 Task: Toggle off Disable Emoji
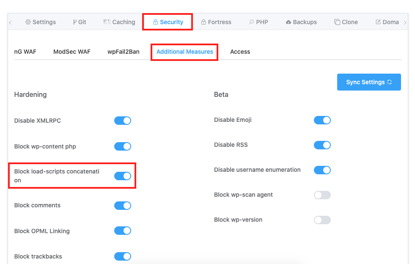tap(322, 120)
